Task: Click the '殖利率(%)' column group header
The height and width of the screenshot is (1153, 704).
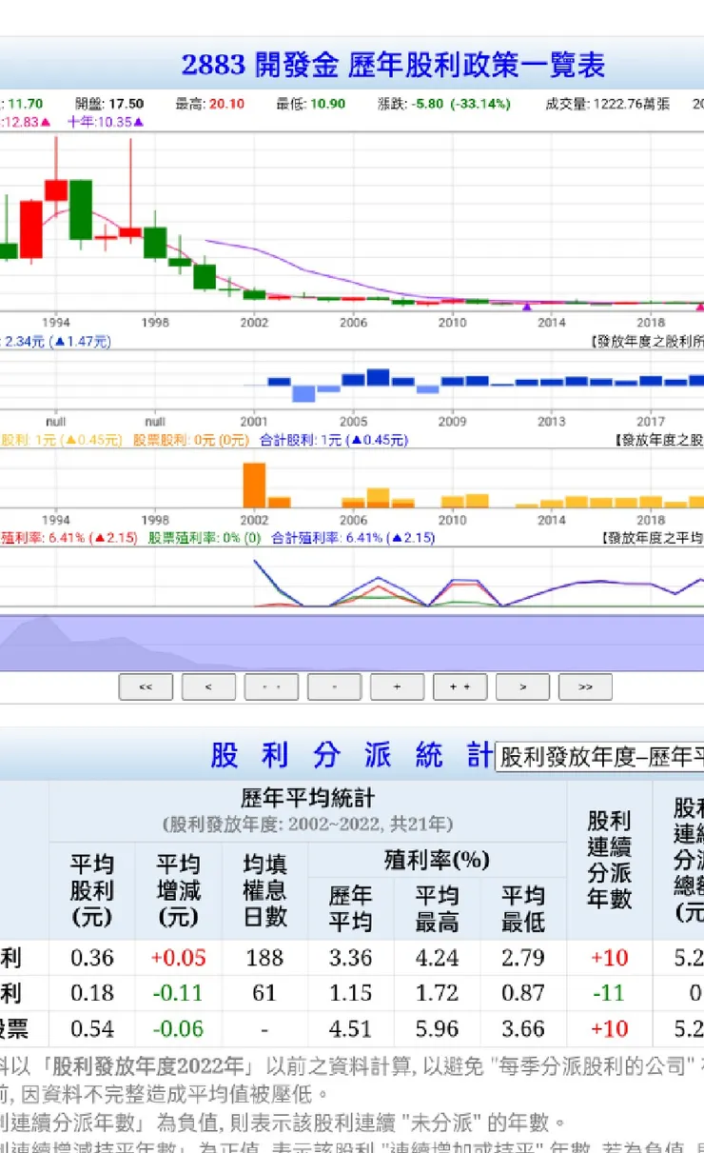Action: (x=437, y=860)
